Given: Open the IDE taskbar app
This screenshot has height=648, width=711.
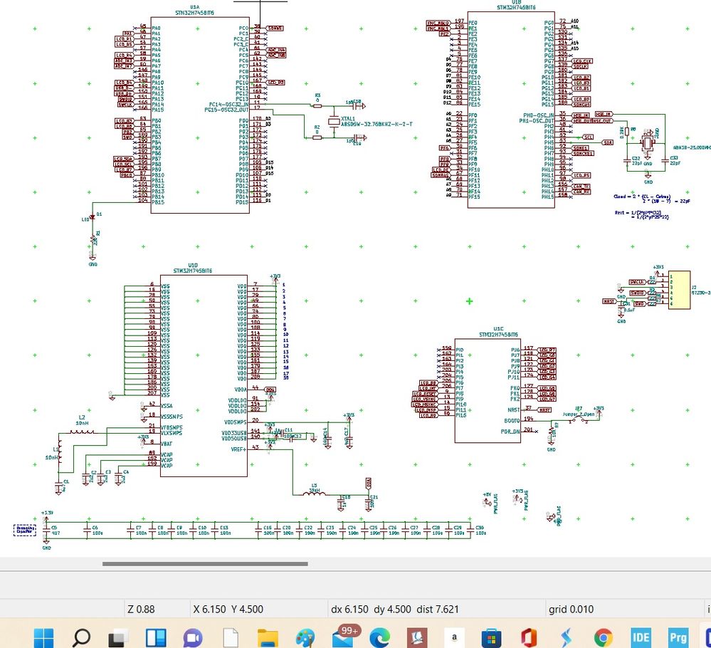Looking at the screenshot, I should tap(641, 638).
